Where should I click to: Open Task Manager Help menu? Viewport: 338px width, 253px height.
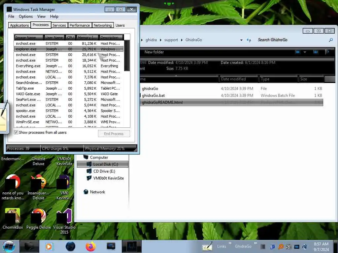click(54, 16)
